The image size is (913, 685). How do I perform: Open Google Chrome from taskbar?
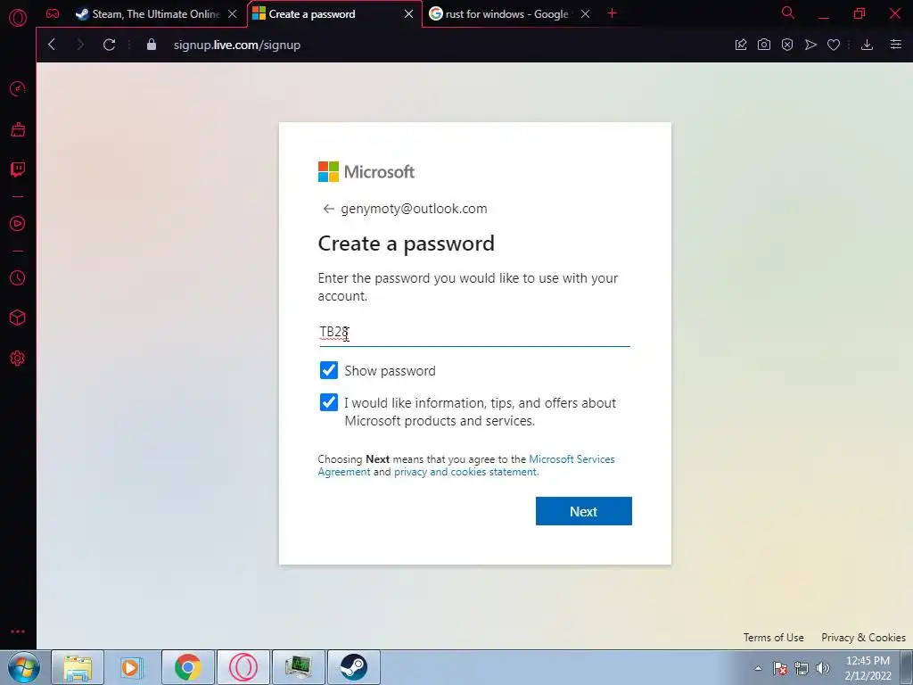coord(187,667)
